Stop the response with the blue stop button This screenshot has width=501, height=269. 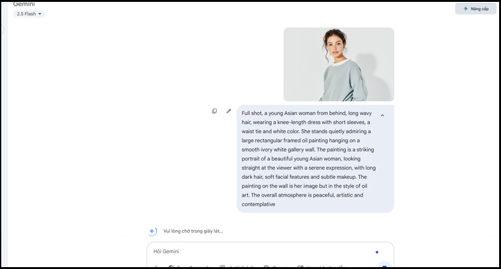click(x=384, y=265)
